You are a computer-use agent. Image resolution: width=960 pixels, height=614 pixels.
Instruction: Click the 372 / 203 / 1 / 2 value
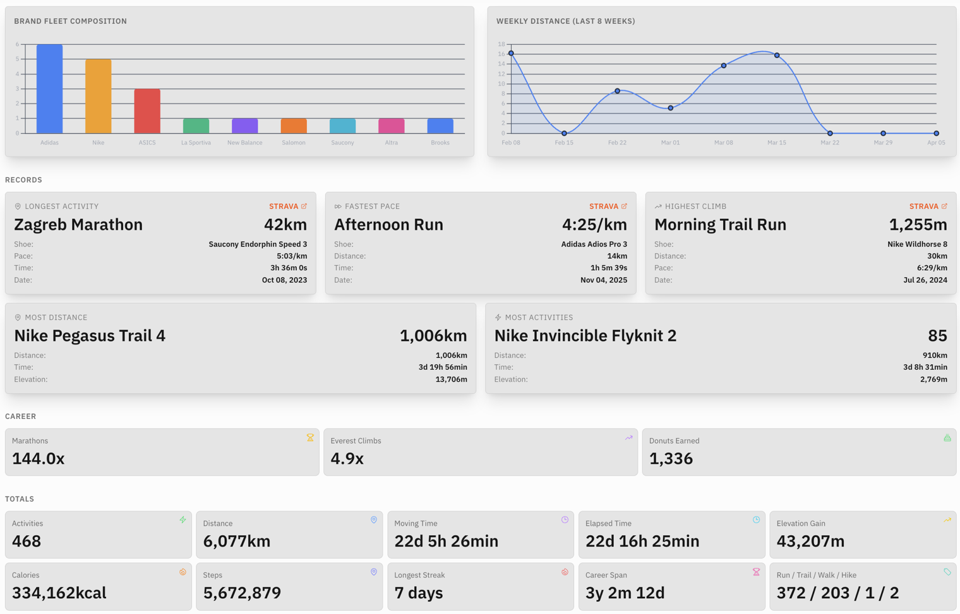[837, 593]
